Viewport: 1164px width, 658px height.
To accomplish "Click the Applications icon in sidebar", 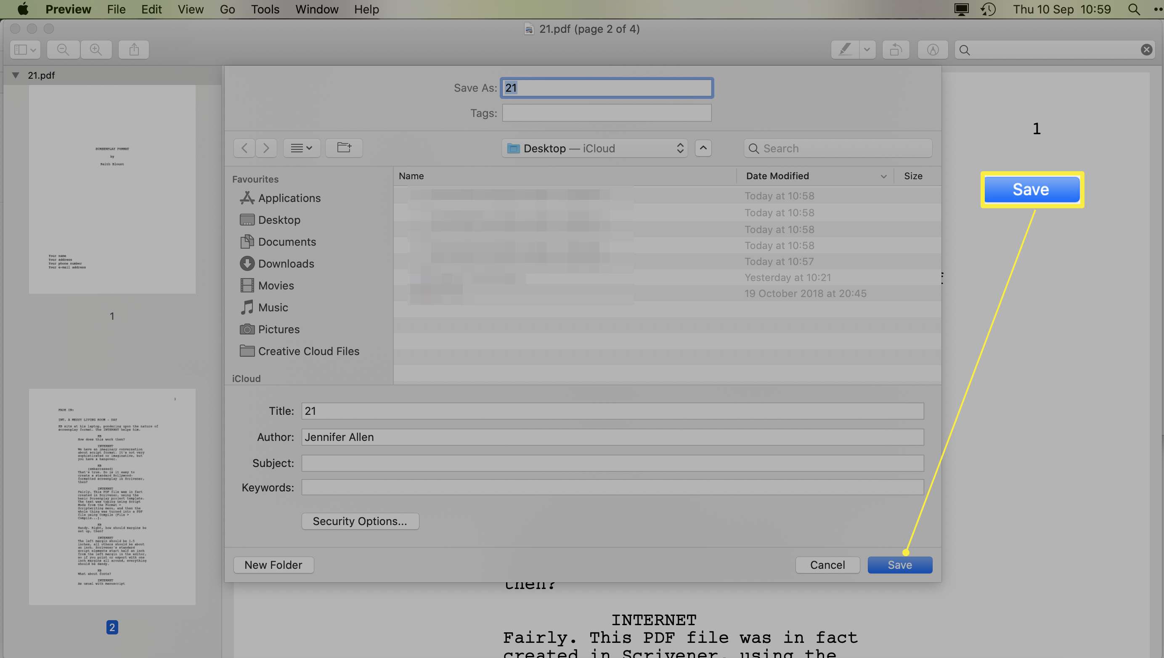I will pos(247,198).
